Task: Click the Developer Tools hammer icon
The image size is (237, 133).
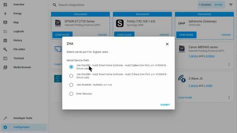Action: pyautogui.click(x=5, y=118)
